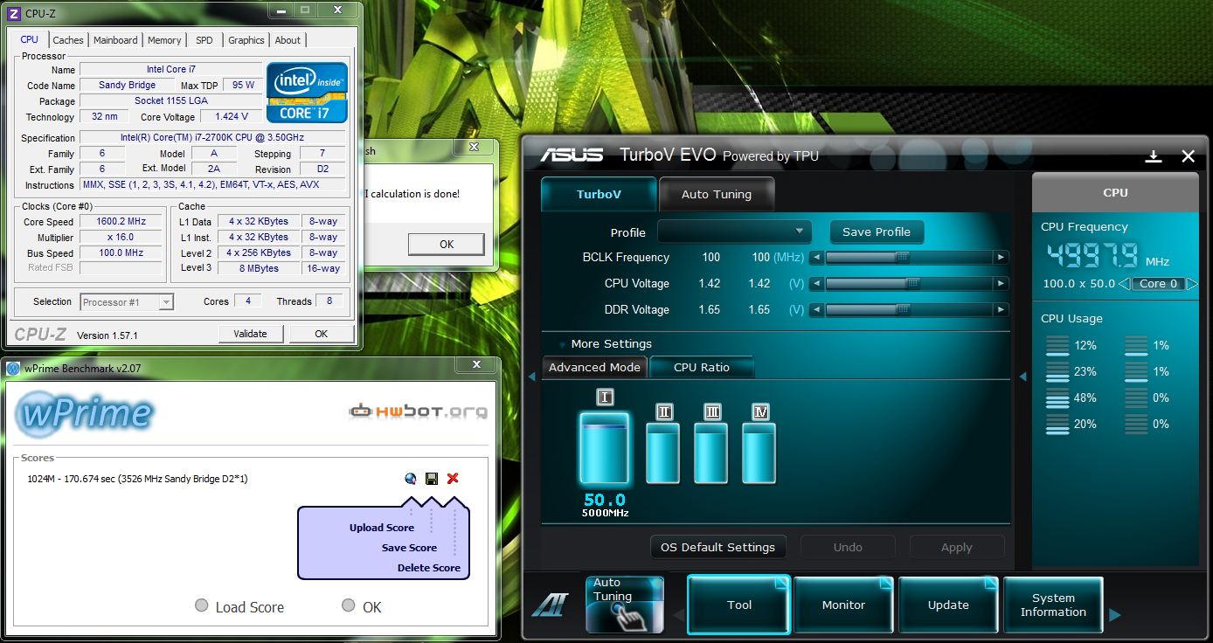This screenshot has width=1213, height=643.
Task: Click previous core arrow beside Core 0
Action: pos(1124,284)
